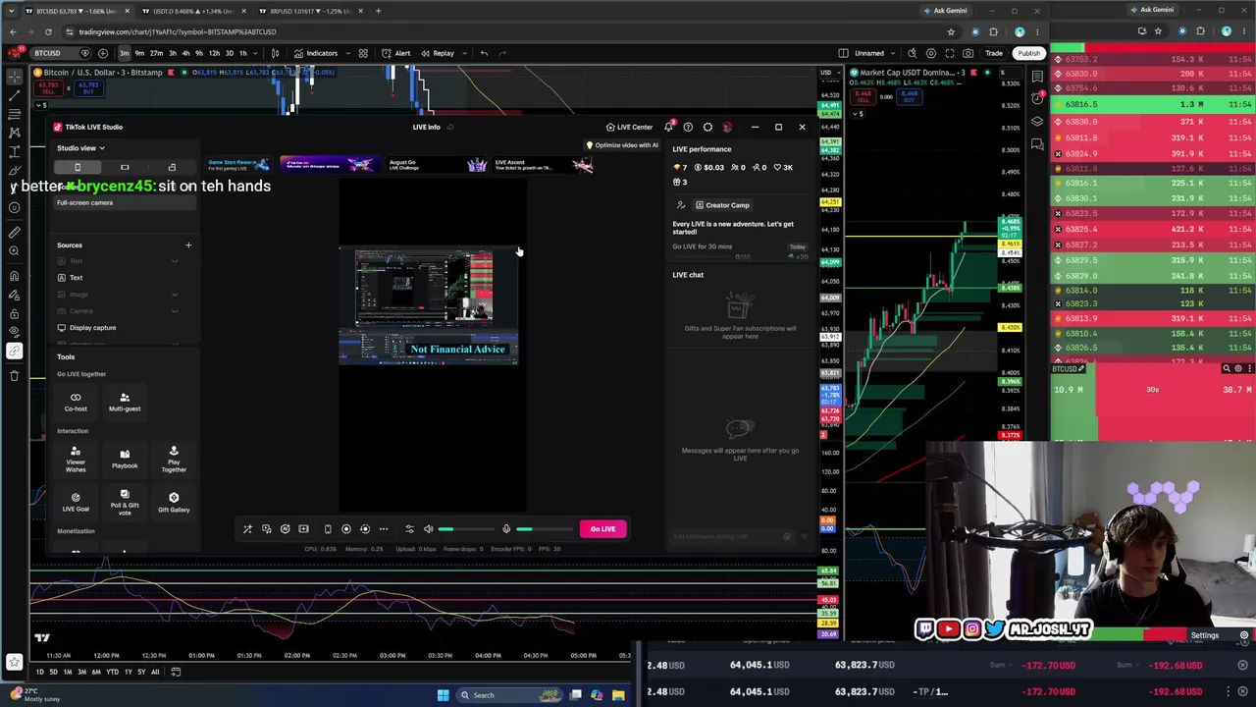Image resolution: width=1256 pixels, height=707 pixels.
Task: Expand the Image source row chevron
Action: [x=175, y=295]
